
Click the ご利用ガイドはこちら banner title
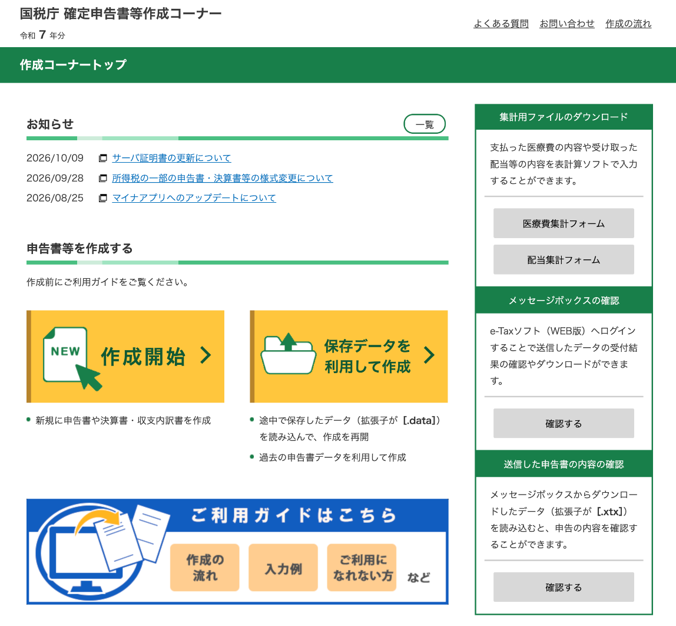tap(294, 516)
